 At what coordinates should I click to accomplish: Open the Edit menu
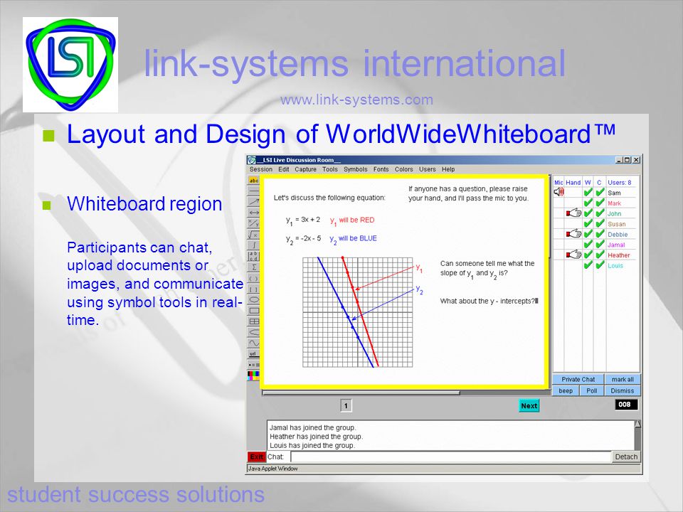click(x=284, y=169)
